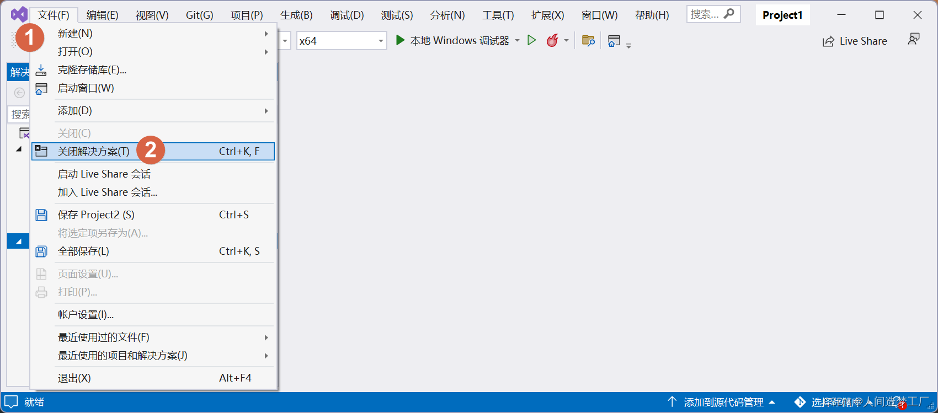Click the feedback person icon
Screen dimensions: 938x413
click(914, 39)
